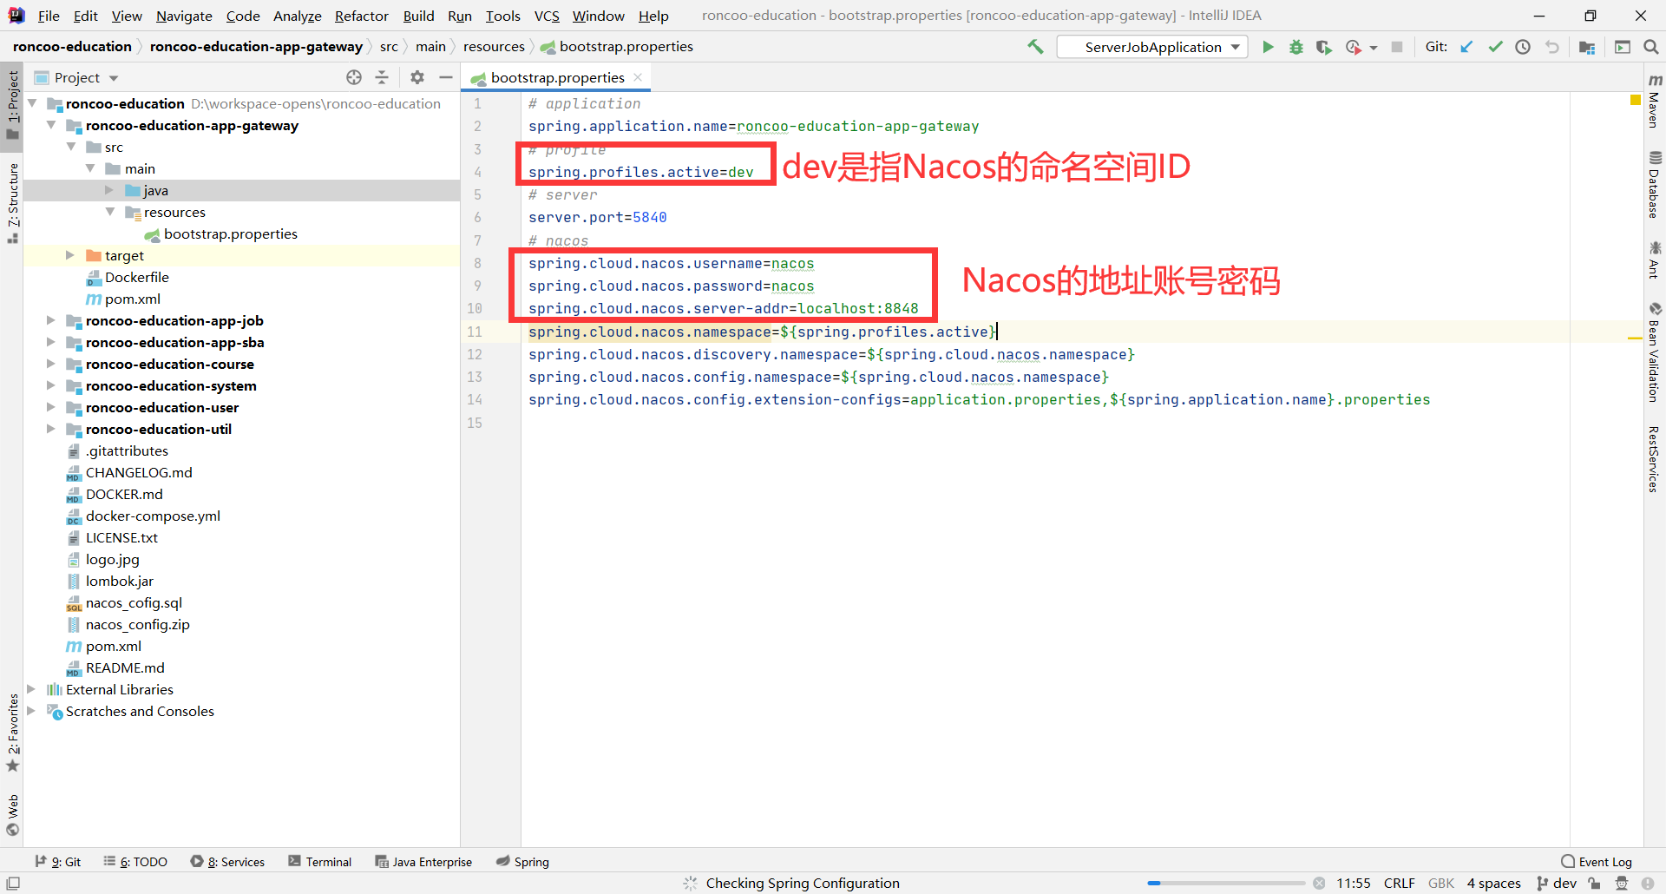Click resources breadcrumb in navigation bar
This screenshot has width=1666, height=894.
494,47
